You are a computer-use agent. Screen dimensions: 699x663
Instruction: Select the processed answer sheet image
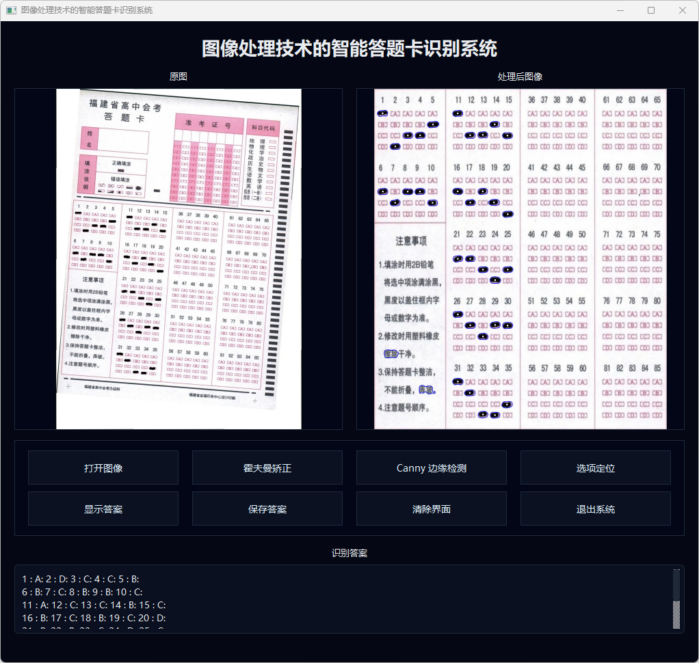click(520, 259)
